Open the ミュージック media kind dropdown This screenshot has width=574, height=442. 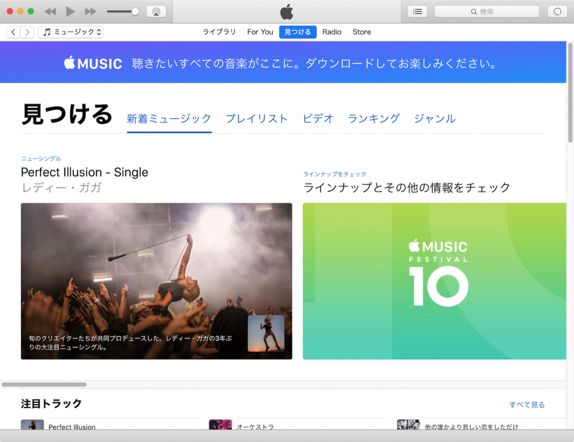[71, 32]
